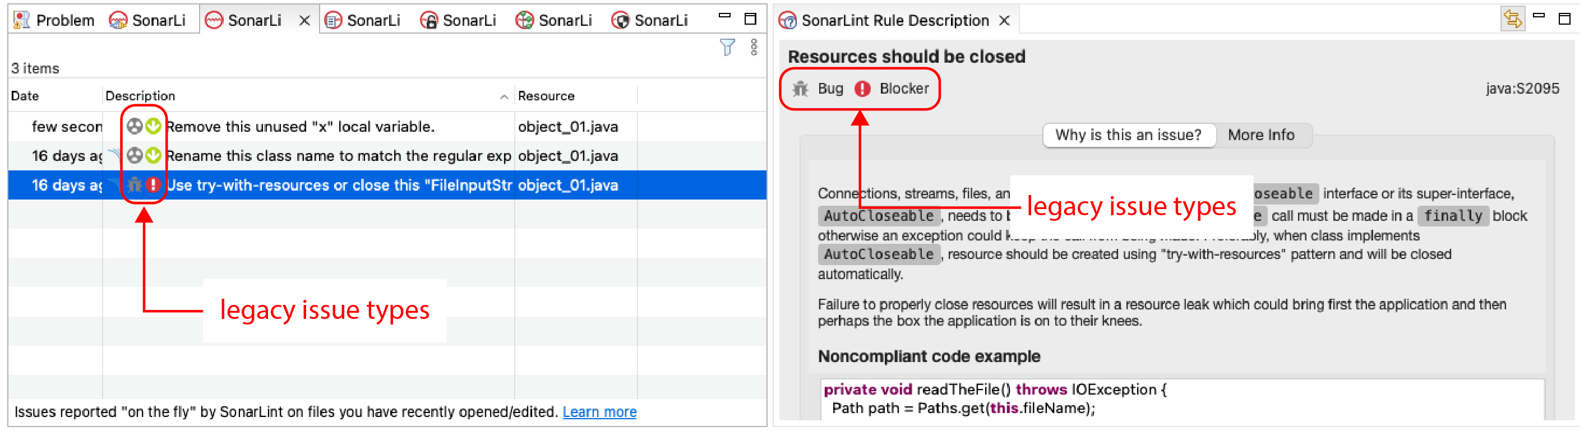Select the active SonarLint On-The-Fly tab
Image resolution: width=1584 pixels, height=431 pixels.
click(x=243, y=20)
